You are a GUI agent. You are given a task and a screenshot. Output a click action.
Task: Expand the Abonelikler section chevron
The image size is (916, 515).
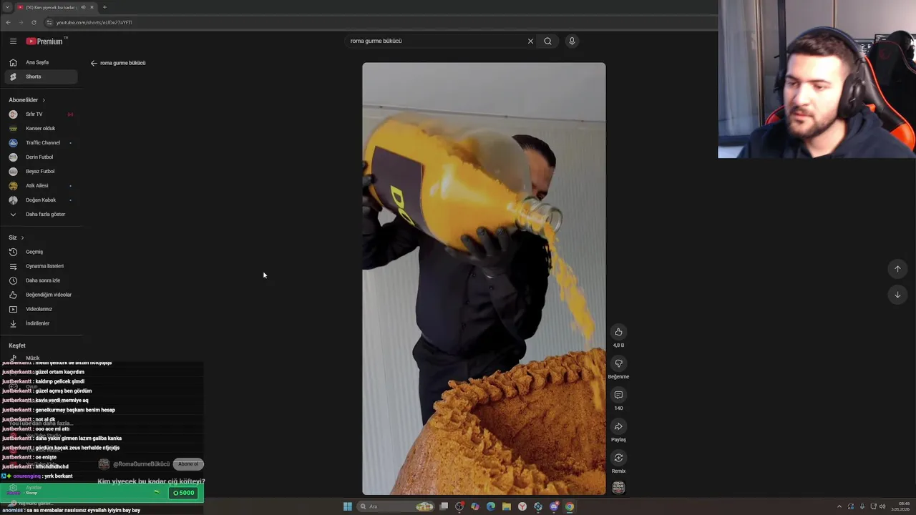pos(44,100)
